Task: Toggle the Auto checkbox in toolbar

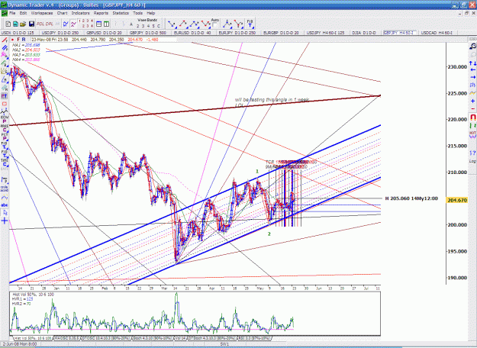Action: [214, 25]
